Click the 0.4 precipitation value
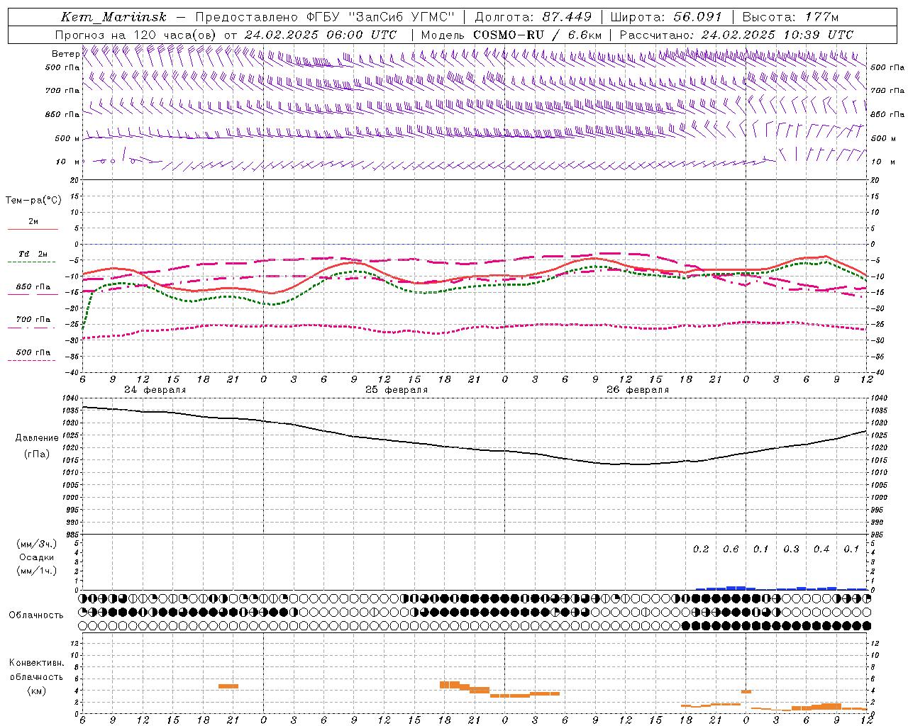908x726 pixels. 821,549
